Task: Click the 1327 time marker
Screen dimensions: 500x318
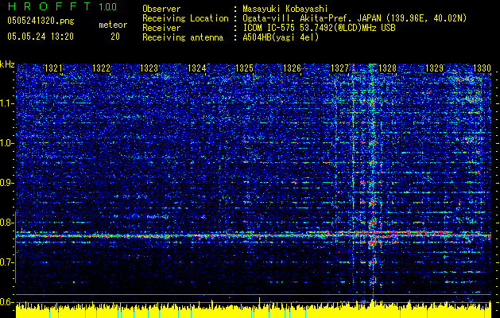Action: tap(340, 68)
